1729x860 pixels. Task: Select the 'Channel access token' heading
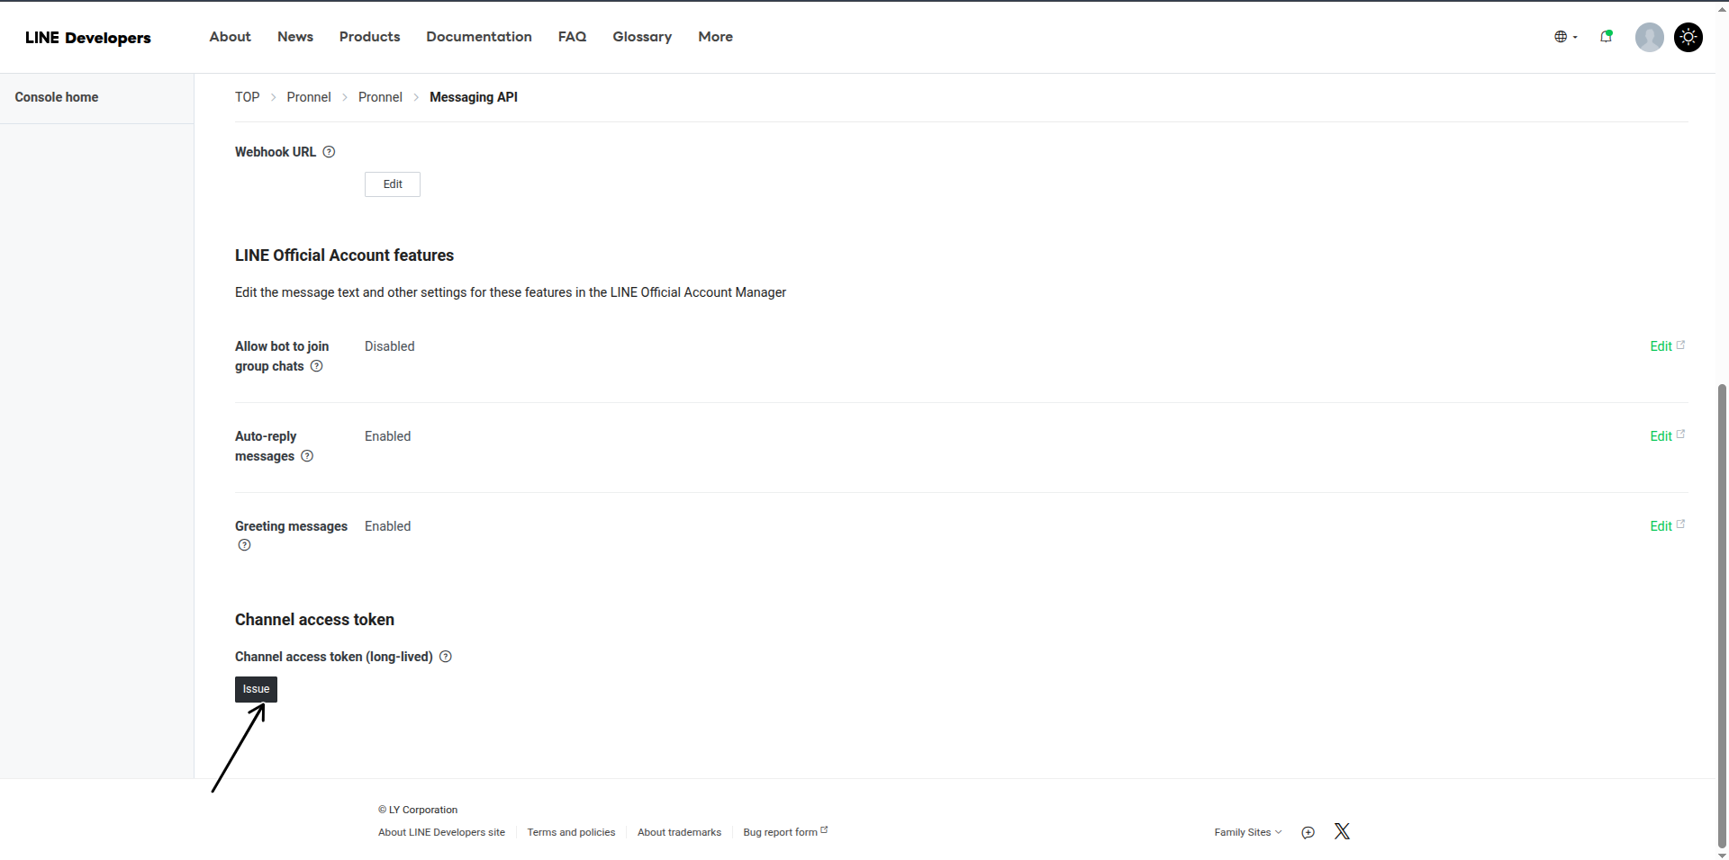[x=314, y=620]
